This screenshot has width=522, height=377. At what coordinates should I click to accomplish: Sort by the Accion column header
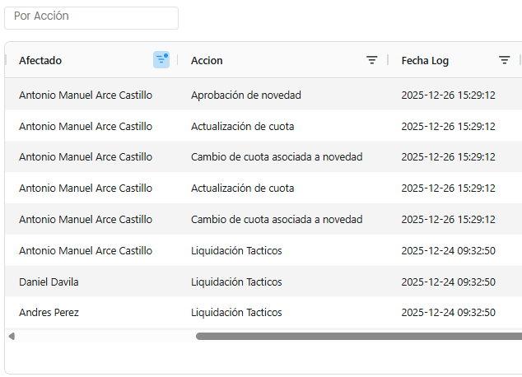[207, 60]
